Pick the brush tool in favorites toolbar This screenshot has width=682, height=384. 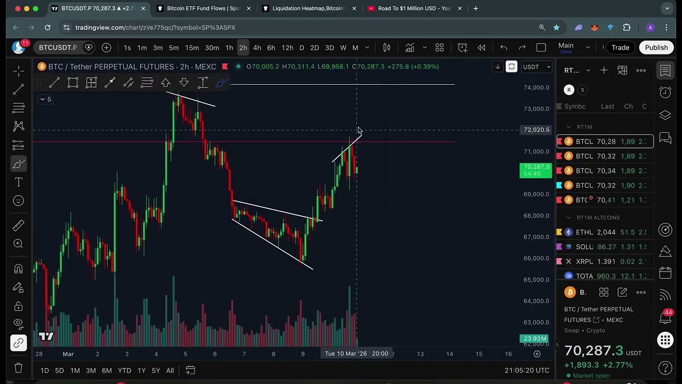(221, 83)
